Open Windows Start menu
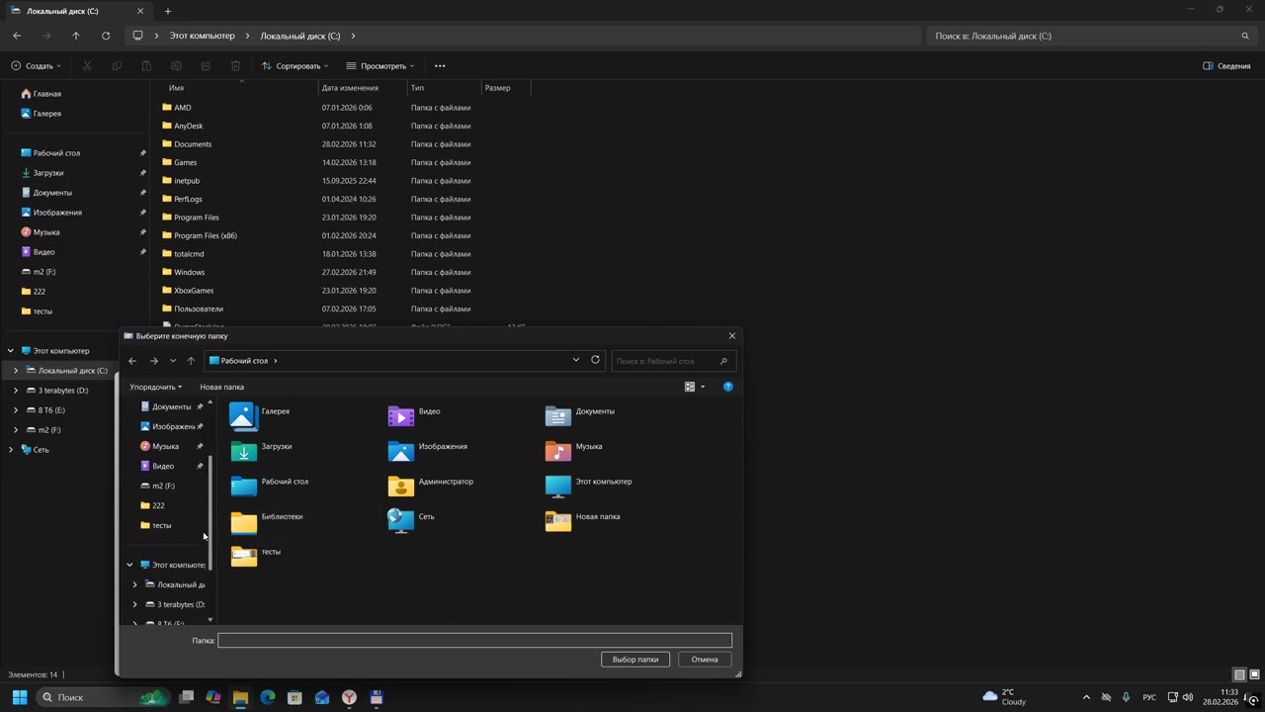 19,697
